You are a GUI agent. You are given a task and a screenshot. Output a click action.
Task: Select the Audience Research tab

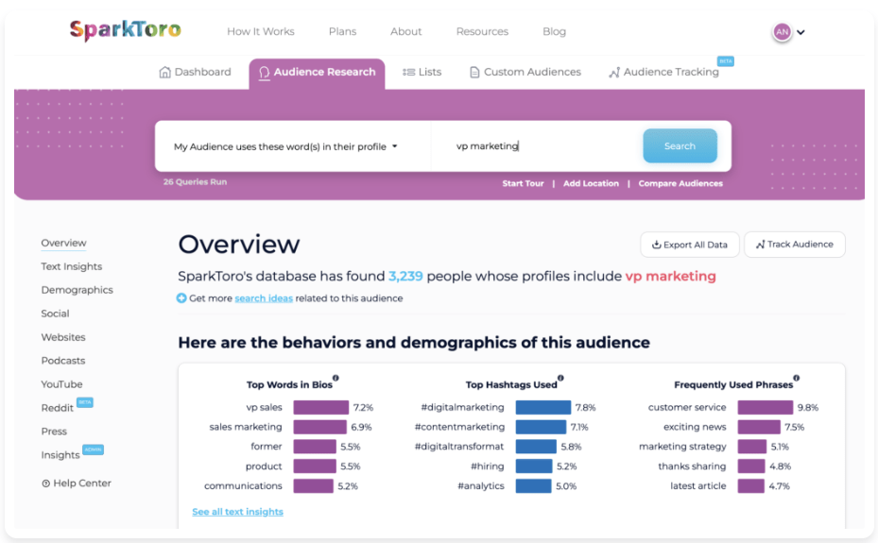pos(317,74)
